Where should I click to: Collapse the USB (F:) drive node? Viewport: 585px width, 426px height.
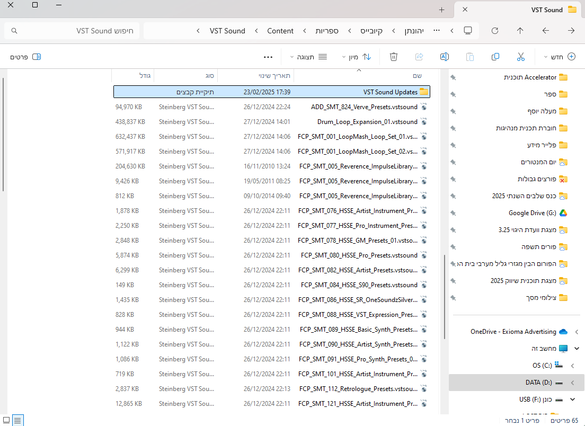point(573,400)
